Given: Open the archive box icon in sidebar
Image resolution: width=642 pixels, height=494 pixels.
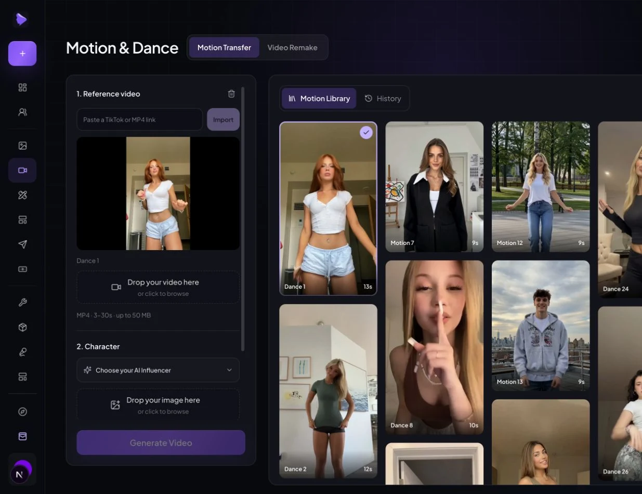Looking at the screenshot, I should [22, 436].
